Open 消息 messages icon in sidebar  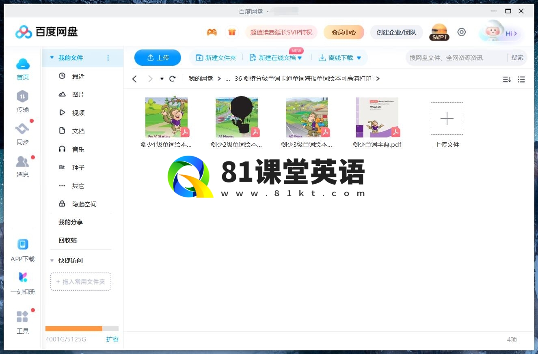23,161
